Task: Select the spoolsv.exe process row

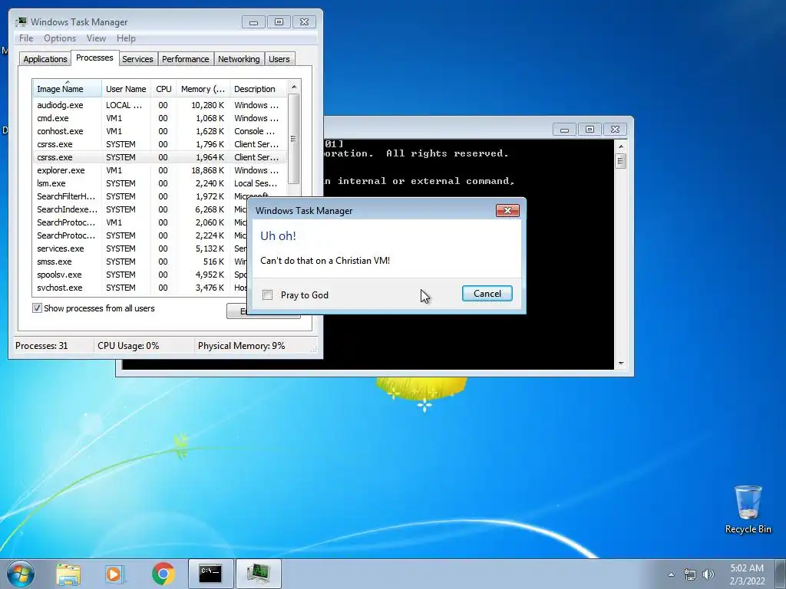Action: [x=140, y=275]
